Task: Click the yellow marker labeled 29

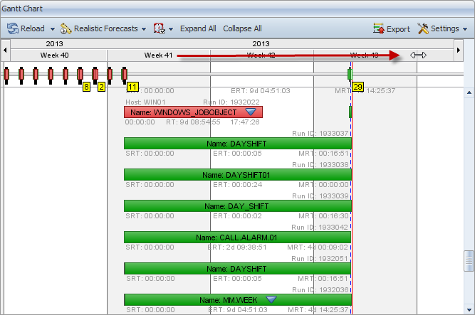Action: (x=357, y=87)
